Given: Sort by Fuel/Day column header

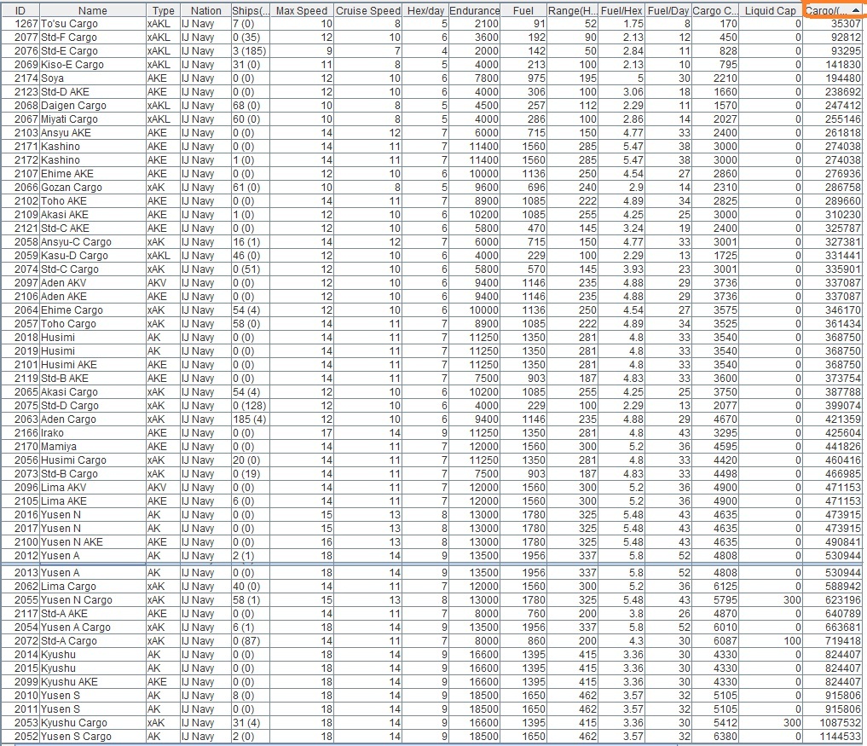Looking at the screenshot, I should coord(668,10).
